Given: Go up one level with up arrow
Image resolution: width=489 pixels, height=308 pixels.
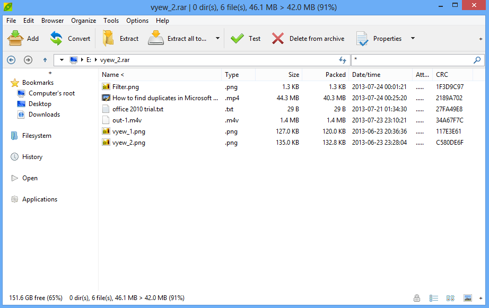Looking at the screenshot, I should click(x=45, y=60).
